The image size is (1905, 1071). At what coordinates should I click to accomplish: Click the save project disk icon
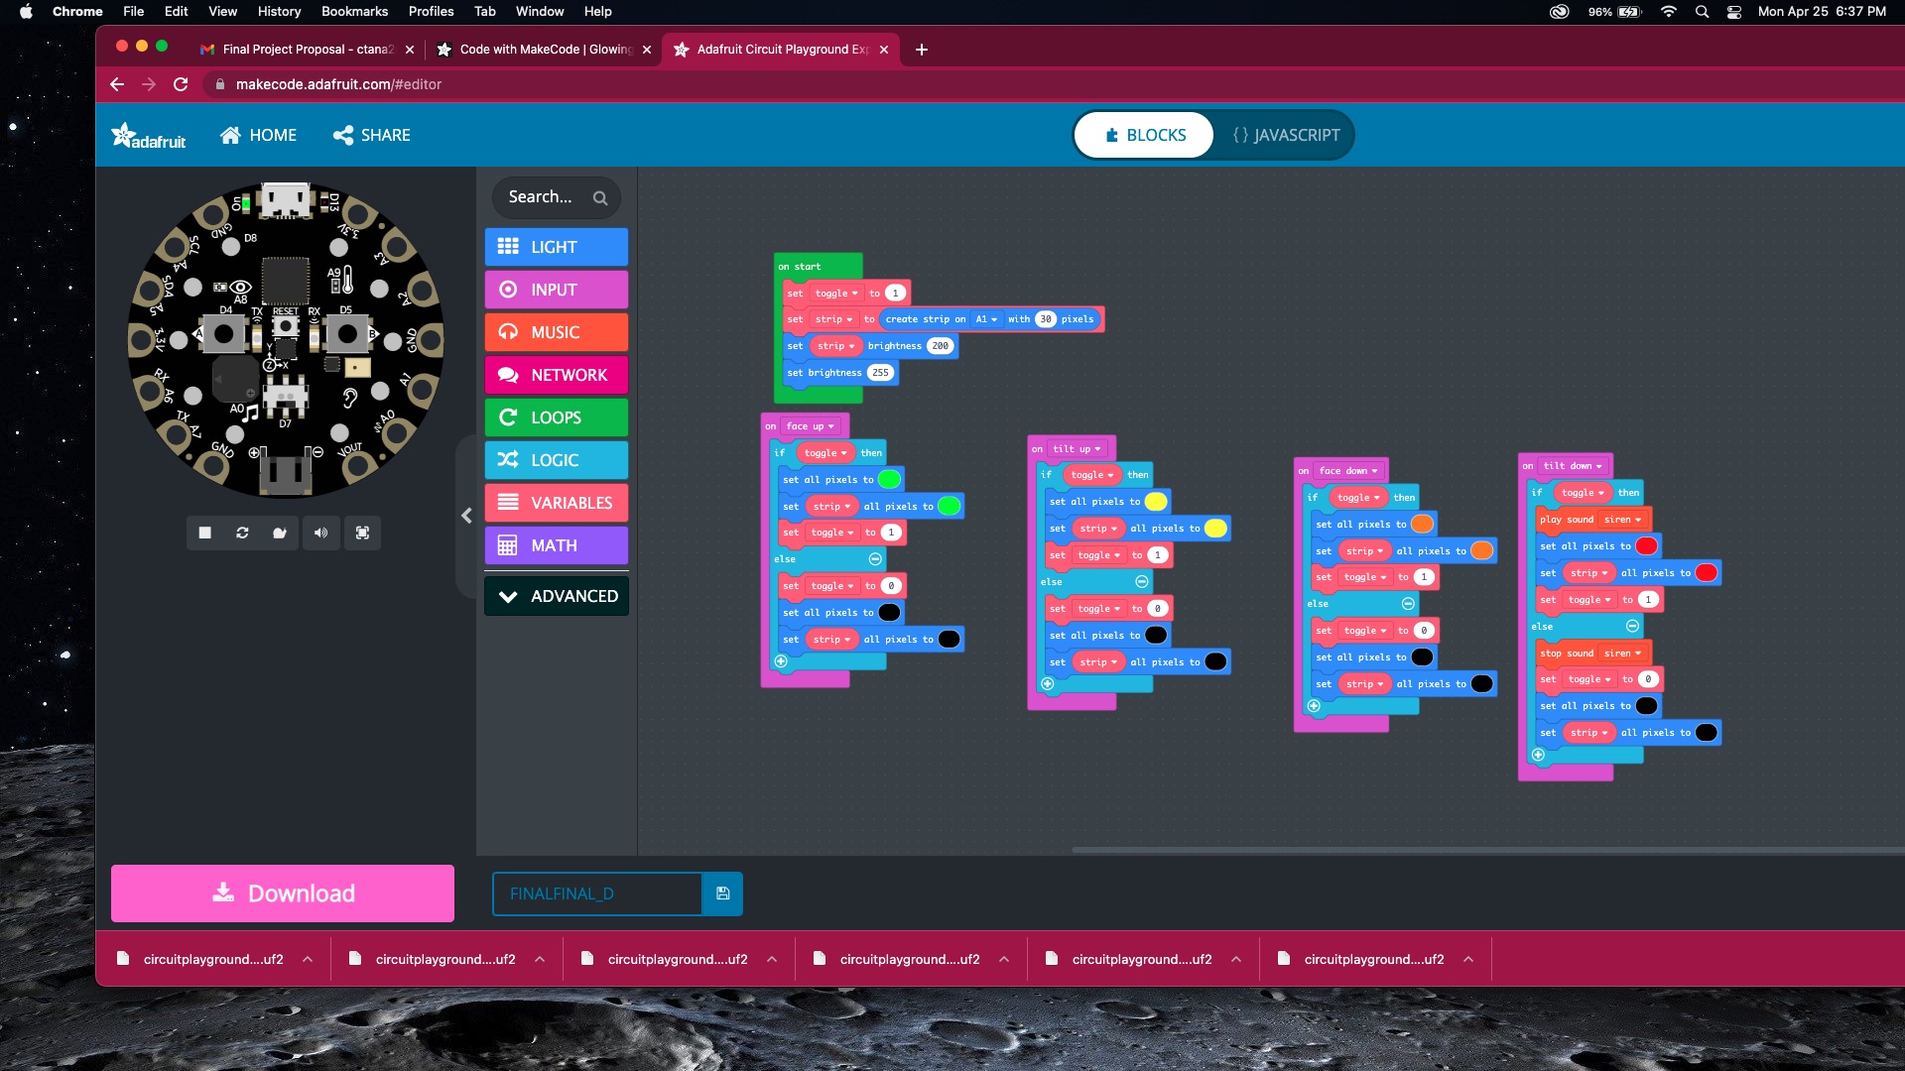(x=722, y=893)
